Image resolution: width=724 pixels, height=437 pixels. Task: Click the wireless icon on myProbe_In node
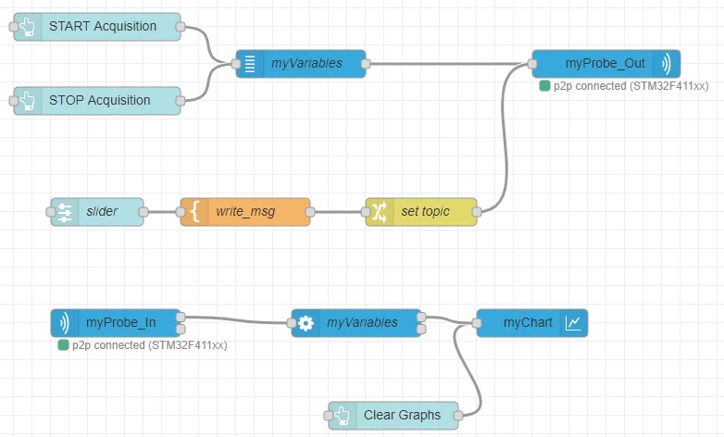click(65, 323)
